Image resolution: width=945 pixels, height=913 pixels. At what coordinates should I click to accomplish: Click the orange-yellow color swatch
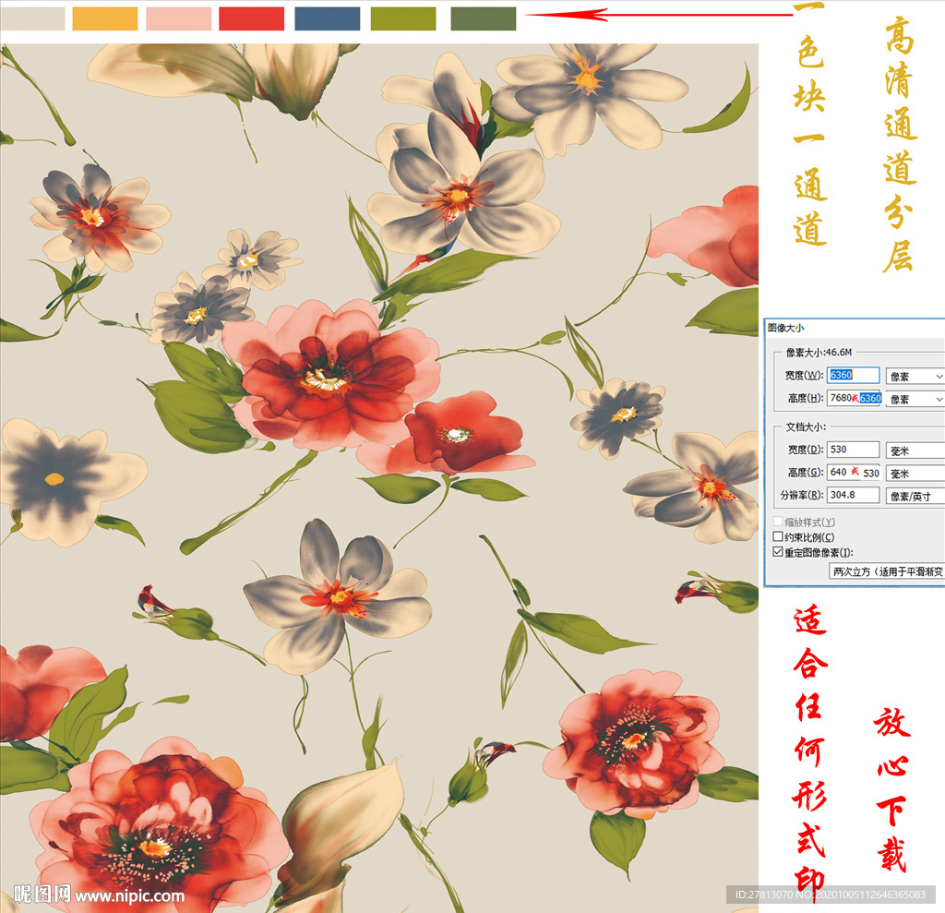(x=105, y=18)
